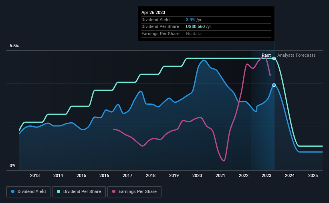Click the blue dividend yield marker at 3.9%
This screenshot has height=203, width=329.
pyautogui.click(x=274, y=85)
